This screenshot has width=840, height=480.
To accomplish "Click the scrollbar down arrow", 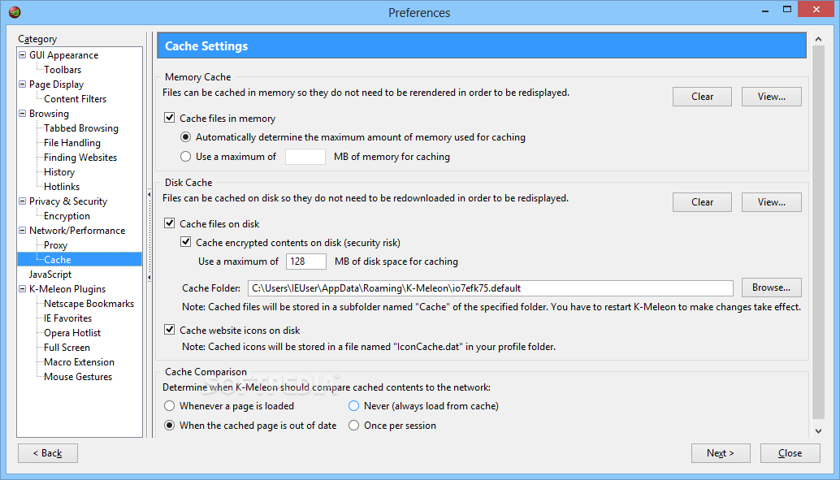I will 818,430.
